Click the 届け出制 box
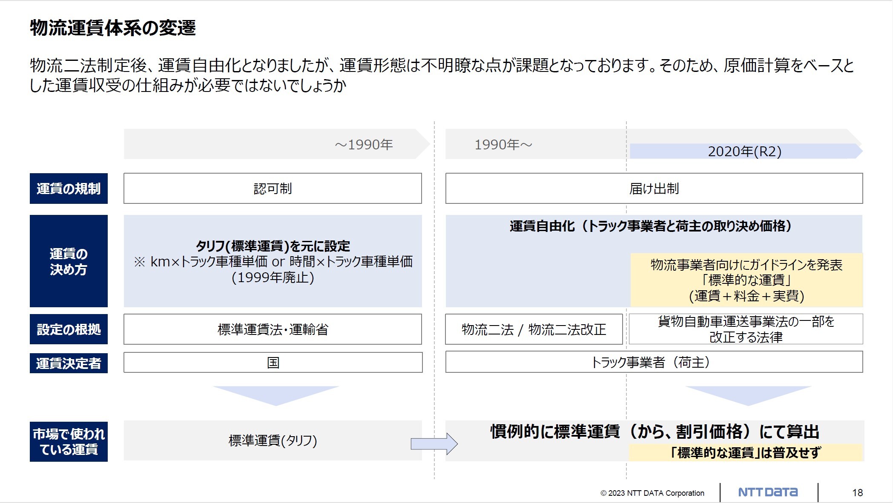Image resolution: width=893 pixels, height=503 pixels. pyautogui.click(x=654, y=188)
